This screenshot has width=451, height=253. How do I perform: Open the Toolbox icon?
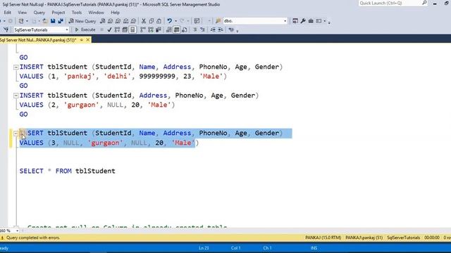point(311,21)
